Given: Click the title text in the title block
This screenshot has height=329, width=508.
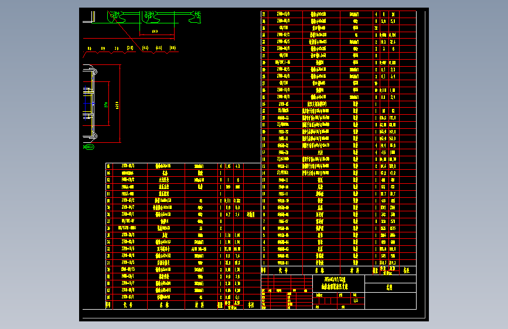Looking at the screenshot, I should pyautogui.click(x=335, y=283).
